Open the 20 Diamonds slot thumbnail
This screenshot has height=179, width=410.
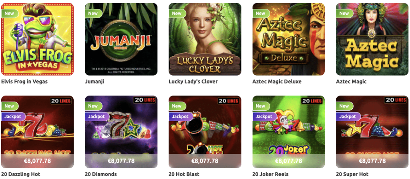[121, 132]
